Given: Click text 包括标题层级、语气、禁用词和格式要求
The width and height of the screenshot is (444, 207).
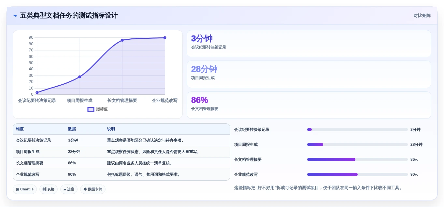Looking at the screenshot, I should point(144,174).
